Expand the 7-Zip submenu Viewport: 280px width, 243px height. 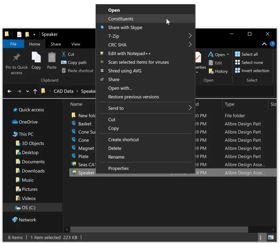click(x=190, y=36)
